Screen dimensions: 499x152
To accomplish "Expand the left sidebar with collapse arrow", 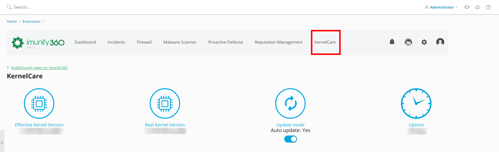I will pyautogui.click(x=2, y=143).
